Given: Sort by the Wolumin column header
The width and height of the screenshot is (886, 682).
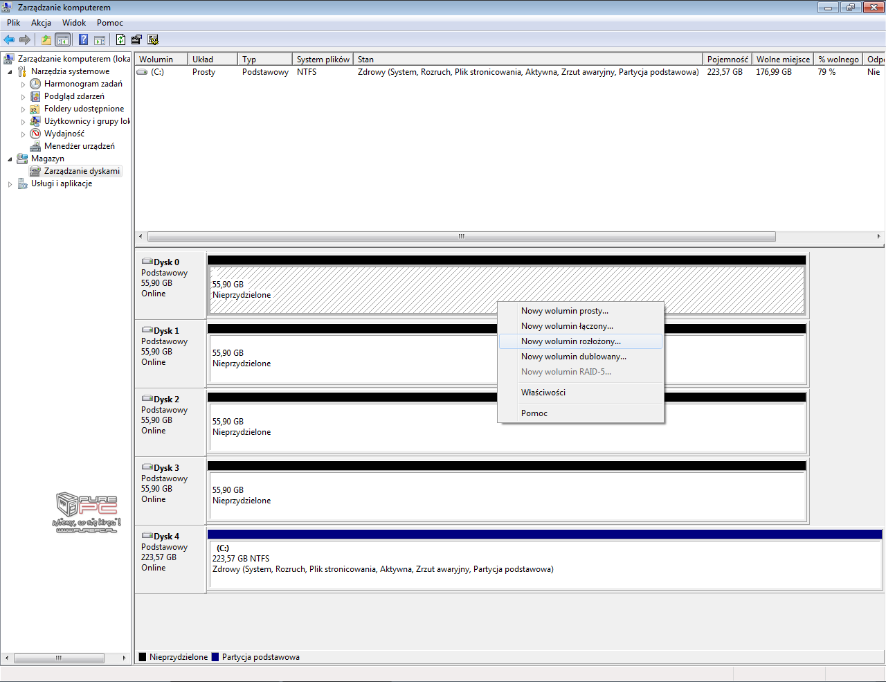Looking at the screenshot, I should coord(161,60).
